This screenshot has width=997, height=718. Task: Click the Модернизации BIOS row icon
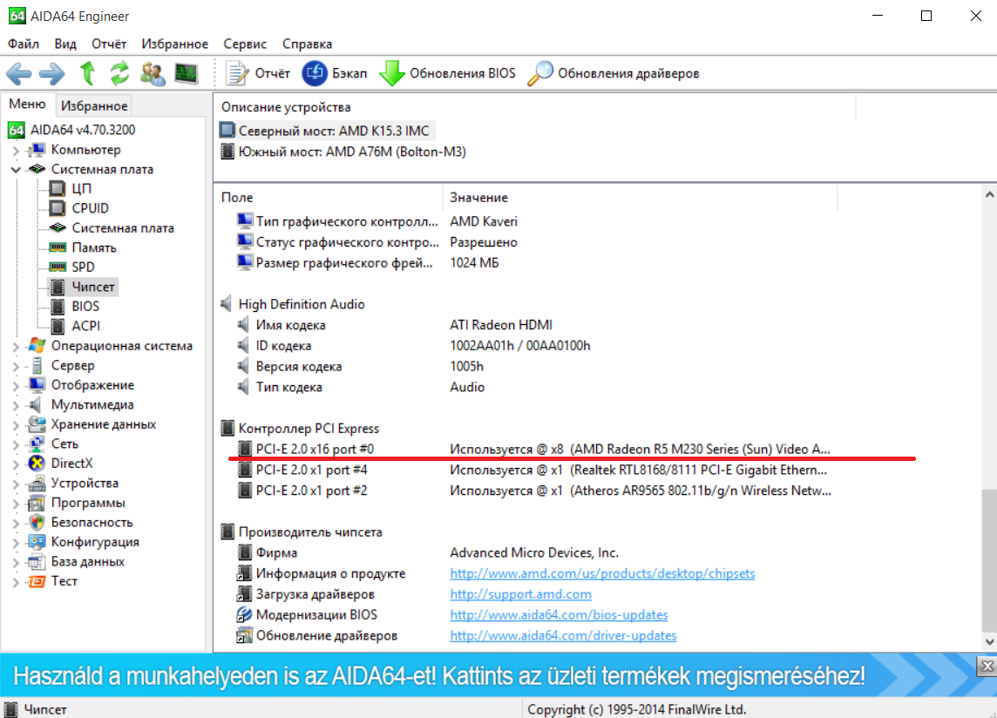[244, 614]
